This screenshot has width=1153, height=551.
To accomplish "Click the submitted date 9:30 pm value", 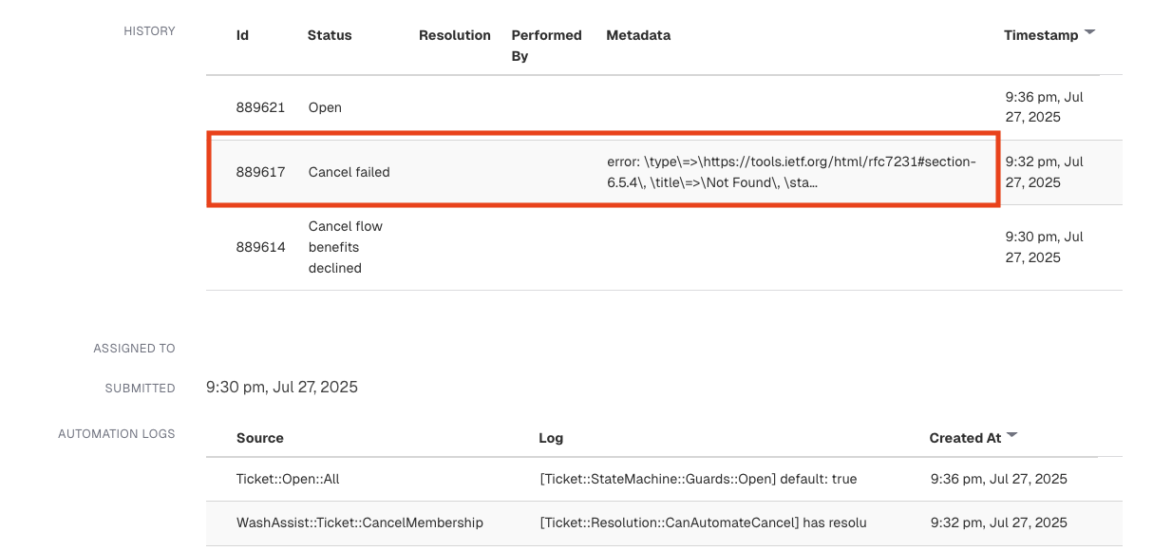I will tap(282, 387).
